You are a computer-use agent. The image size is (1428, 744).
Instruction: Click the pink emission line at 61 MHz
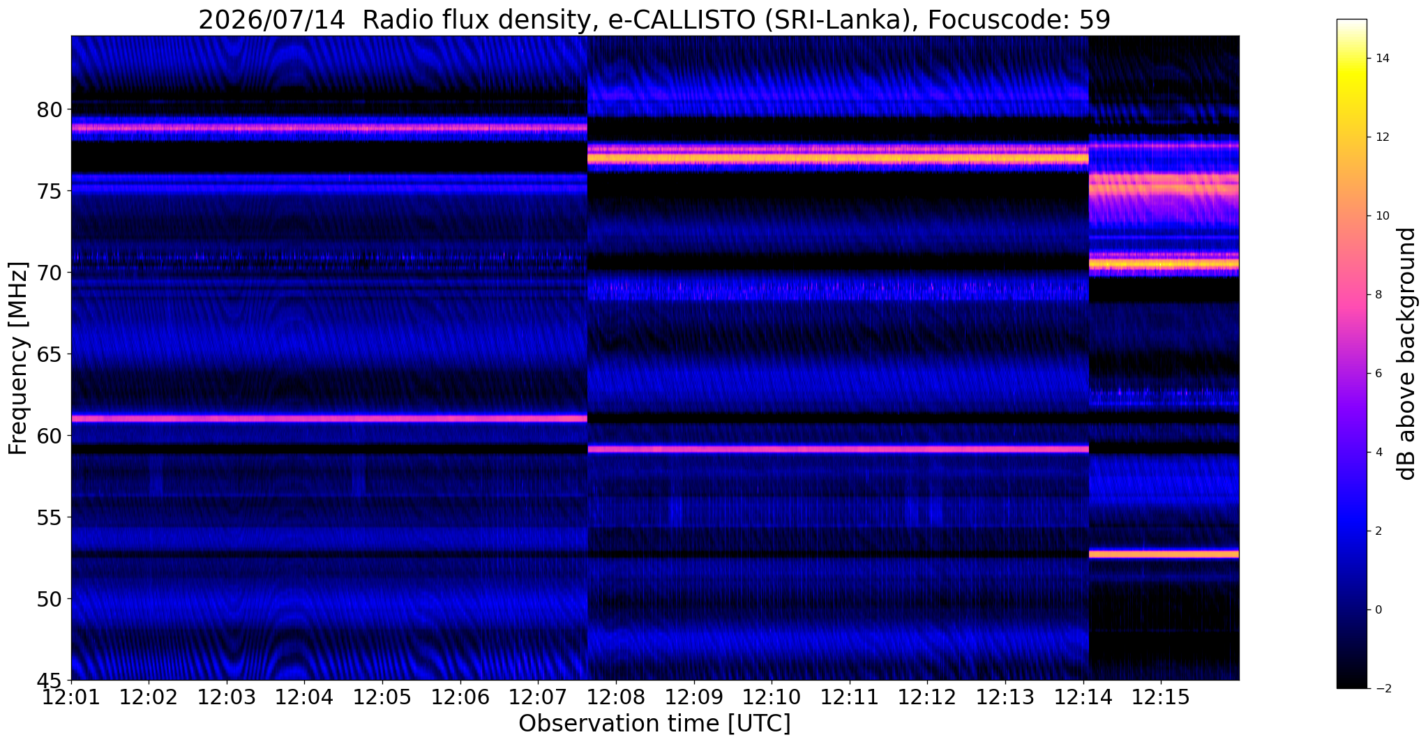coord(329,418)
